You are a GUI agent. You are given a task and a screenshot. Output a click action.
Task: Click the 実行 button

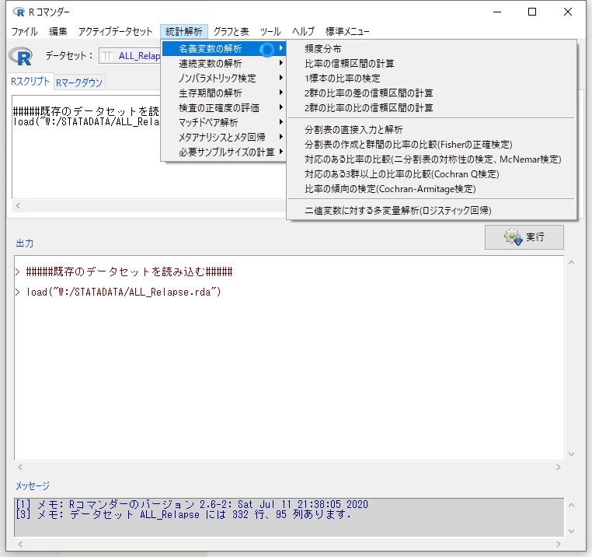point(524,237)
